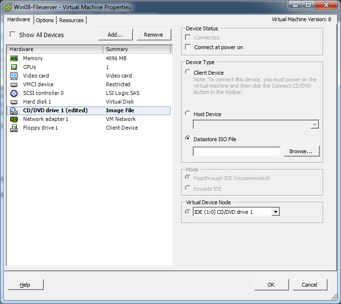Image resolution: width=341 pixels, height=304 pixels.
Task: Switch to the Options tab
Action: click(x=45, y=20)
